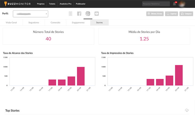Click the Buzzmonitor logo

click(17, 4)
